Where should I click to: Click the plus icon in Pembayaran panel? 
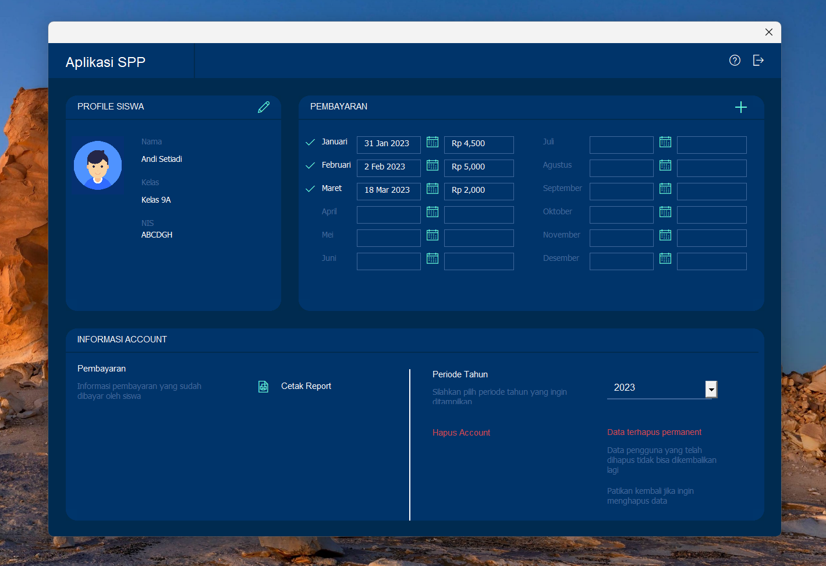coord(740,107)
